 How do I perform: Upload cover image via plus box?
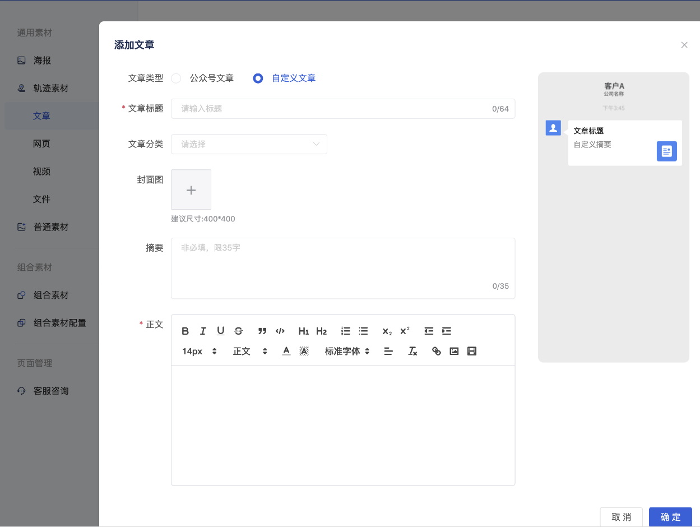point(191,189)
